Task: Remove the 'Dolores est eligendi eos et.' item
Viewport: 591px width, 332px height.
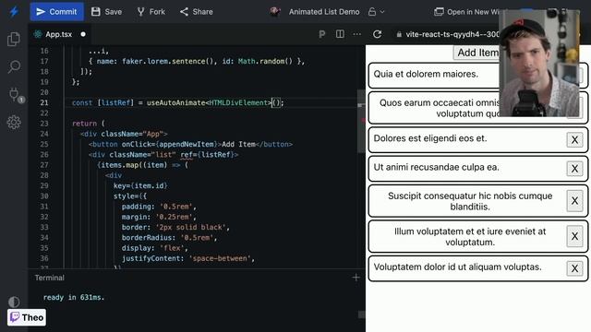Action: click(574, 139)
